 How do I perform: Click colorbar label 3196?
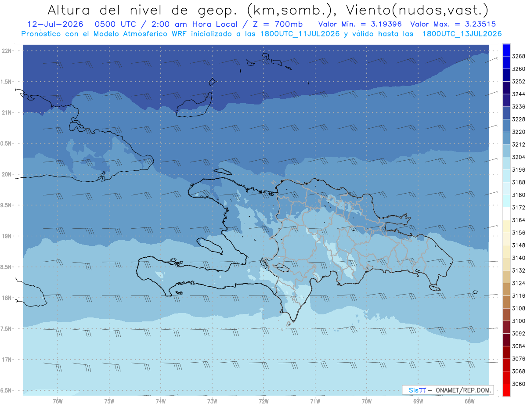(519, 170)
